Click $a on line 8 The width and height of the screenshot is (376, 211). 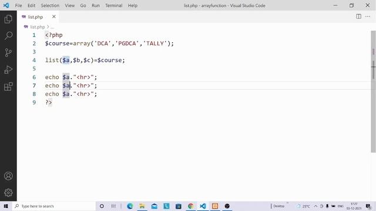(x=66, y=94)
